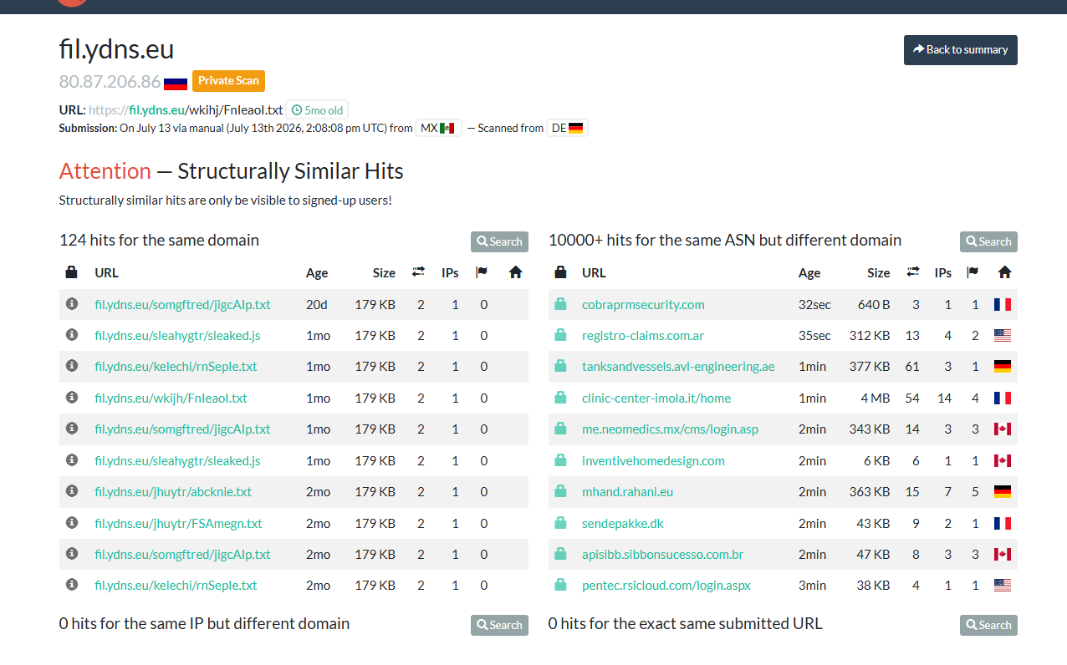Click the home header icon in same-ASN table
This screenshot has width=1067, height=665.
pos(1005,272)
